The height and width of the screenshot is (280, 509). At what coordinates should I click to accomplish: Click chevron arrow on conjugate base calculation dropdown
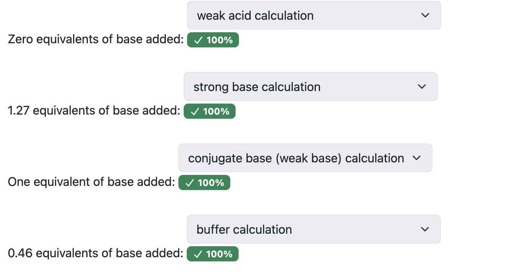coord(417,158)
